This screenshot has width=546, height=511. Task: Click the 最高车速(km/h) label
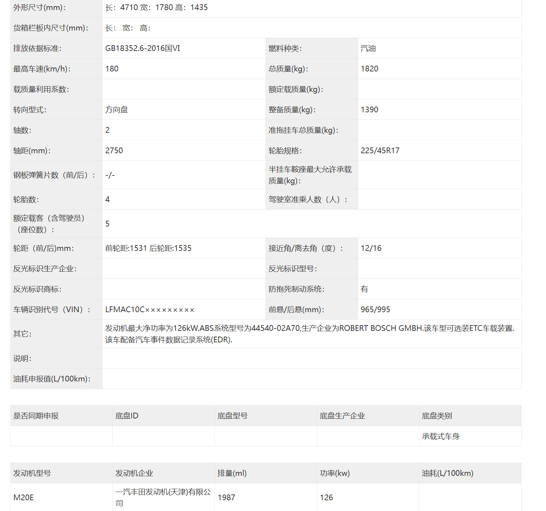pos(42,69)
